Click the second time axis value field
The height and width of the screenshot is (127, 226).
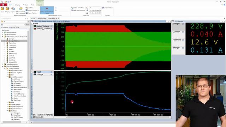click(x=95, y=10)
